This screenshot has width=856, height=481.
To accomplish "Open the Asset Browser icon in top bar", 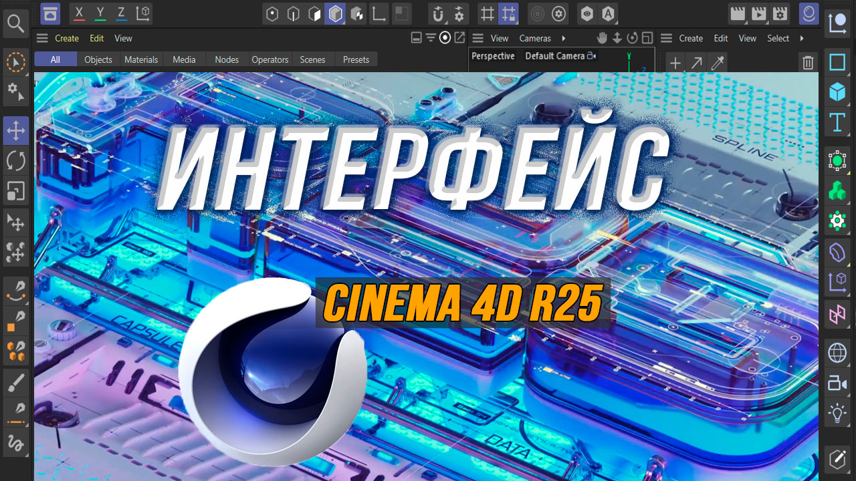I will pos(50,13).
